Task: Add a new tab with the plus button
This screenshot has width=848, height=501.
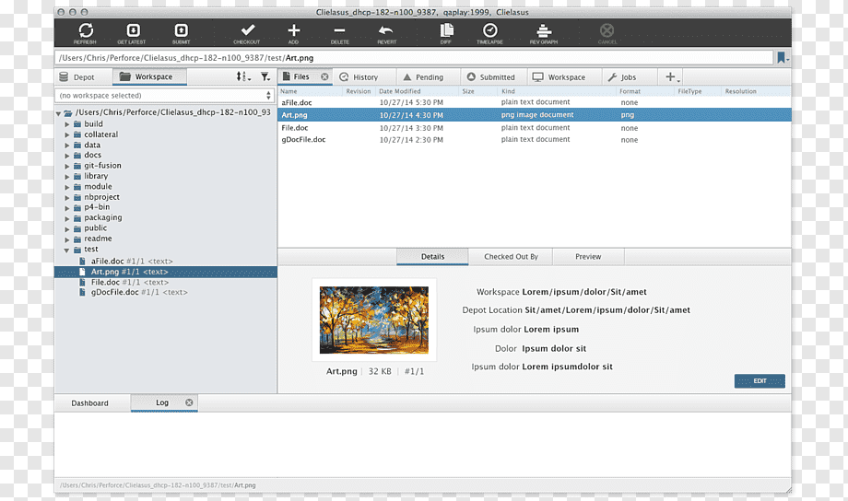Action: coord(671,76)
